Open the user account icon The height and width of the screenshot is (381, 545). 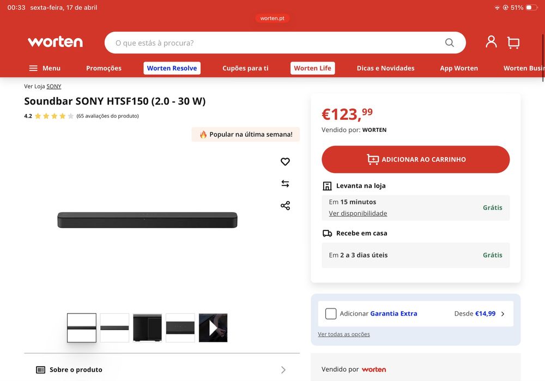[491, 42]
